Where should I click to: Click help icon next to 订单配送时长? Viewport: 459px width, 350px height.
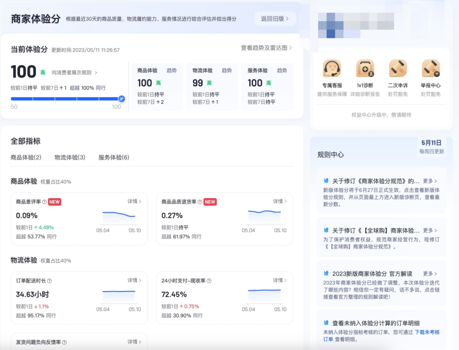tap(50, 281)
